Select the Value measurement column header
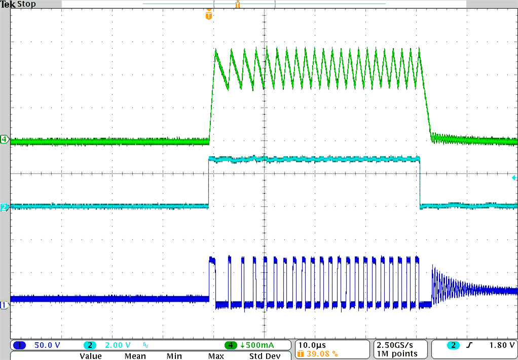The width and height of the screenshot is (518, 360). click(91, 356)
